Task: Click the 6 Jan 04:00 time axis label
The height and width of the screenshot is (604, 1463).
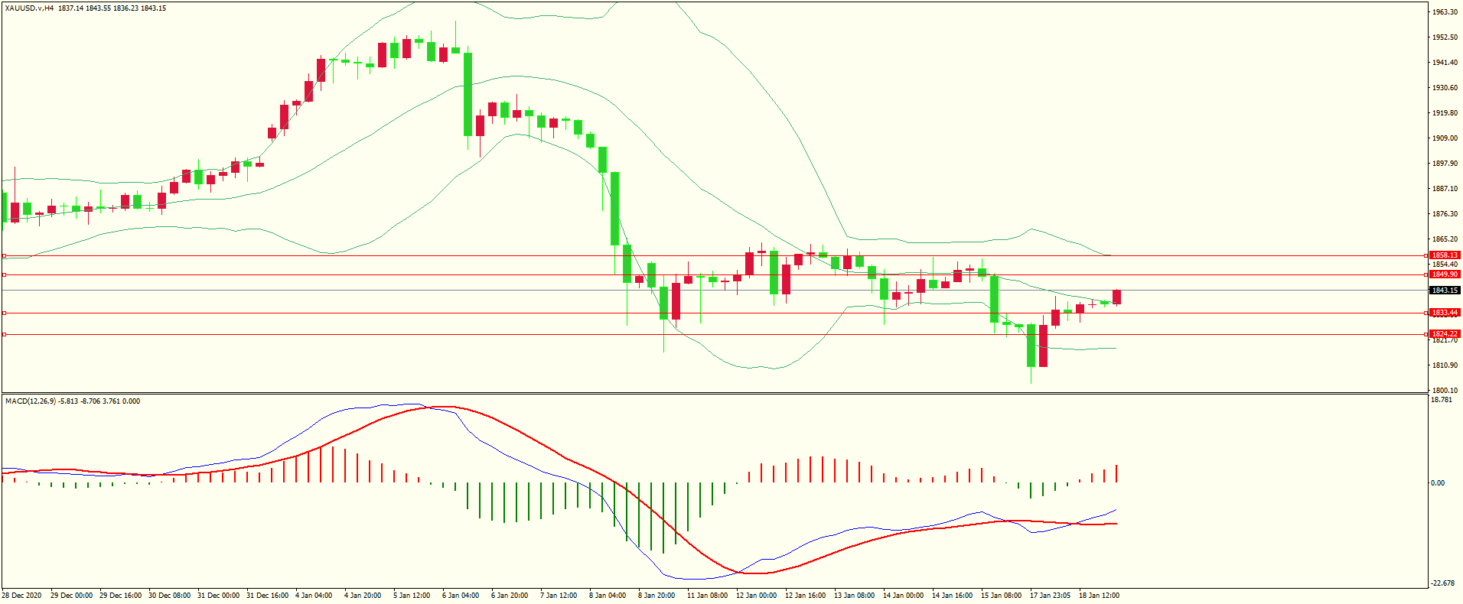Action: pos(461,596)
